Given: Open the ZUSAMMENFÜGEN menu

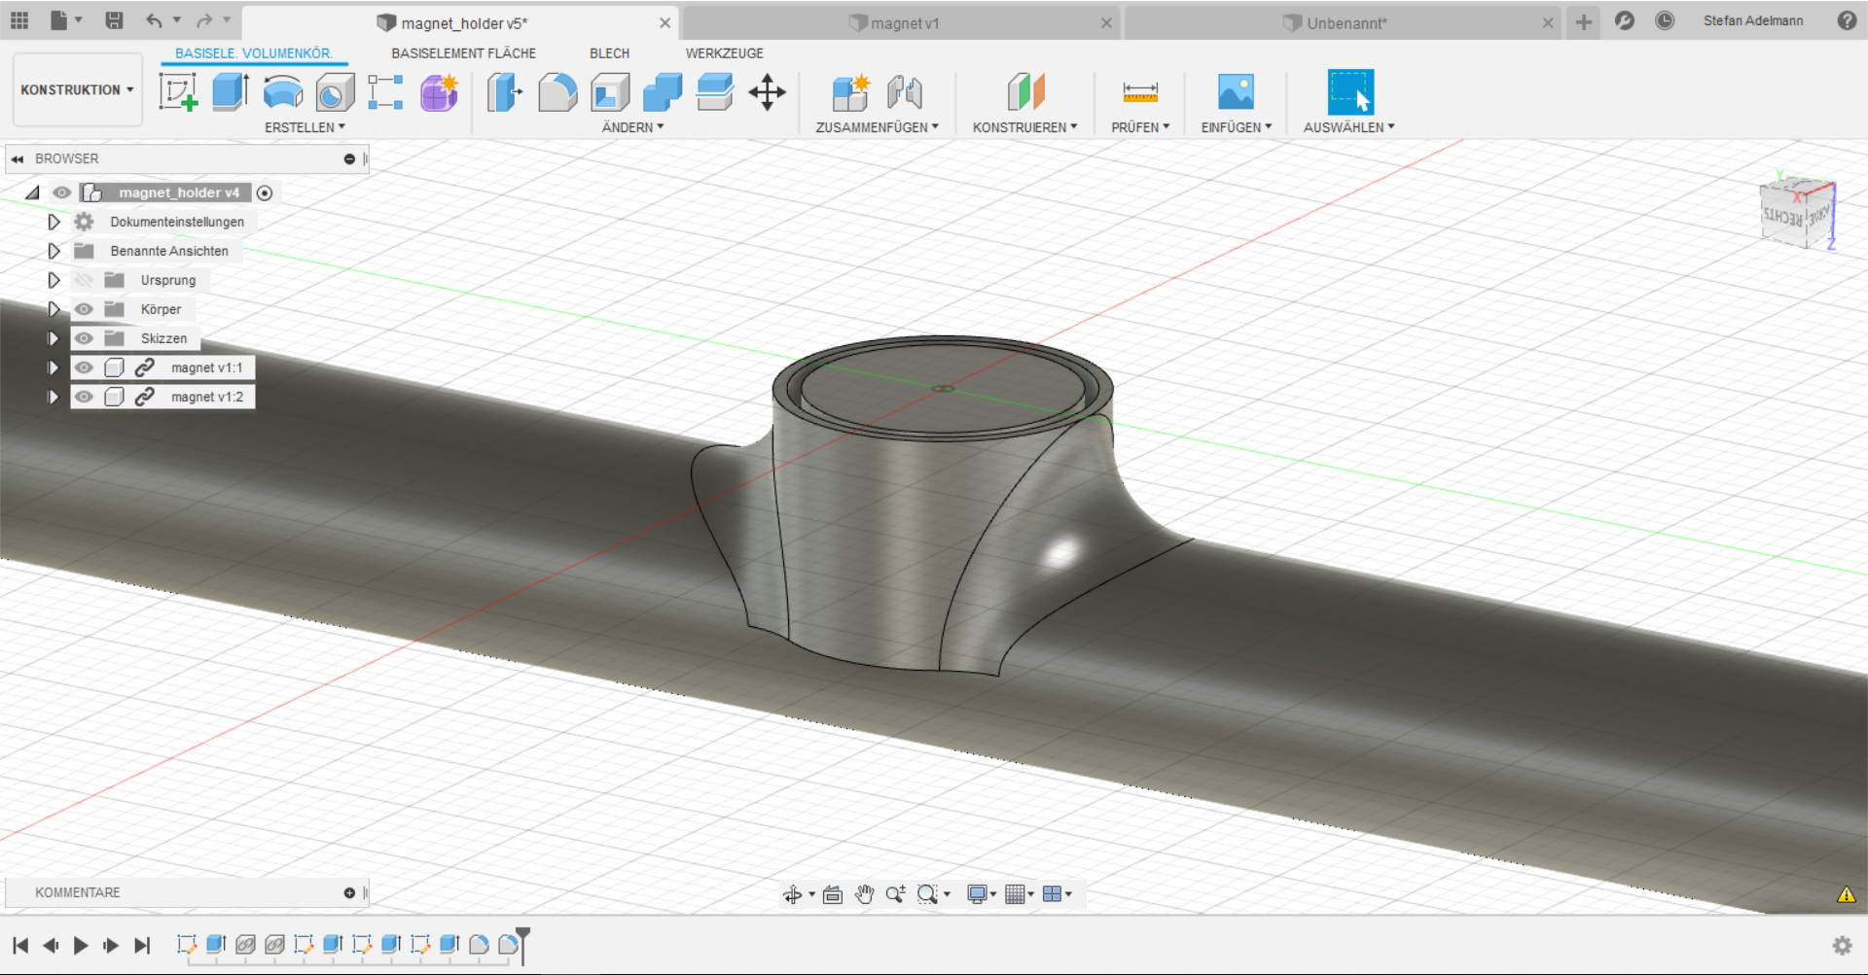Looking at the screenshot, I should tap(877, 127).
